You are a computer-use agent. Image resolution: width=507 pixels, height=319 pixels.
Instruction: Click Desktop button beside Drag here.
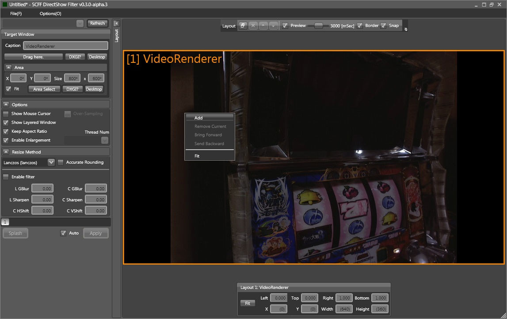click(x=97, y=57)
